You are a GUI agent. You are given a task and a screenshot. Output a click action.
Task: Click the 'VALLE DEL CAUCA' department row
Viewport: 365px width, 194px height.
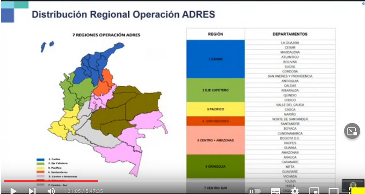tap(290, 105)
